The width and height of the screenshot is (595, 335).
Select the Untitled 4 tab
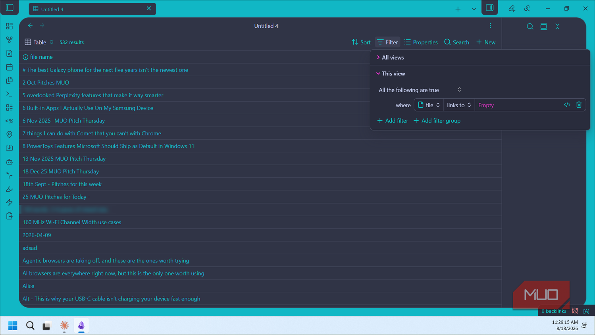92,9
